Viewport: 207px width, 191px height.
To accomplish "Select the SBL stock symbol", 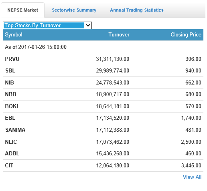I will pos(10,70).
